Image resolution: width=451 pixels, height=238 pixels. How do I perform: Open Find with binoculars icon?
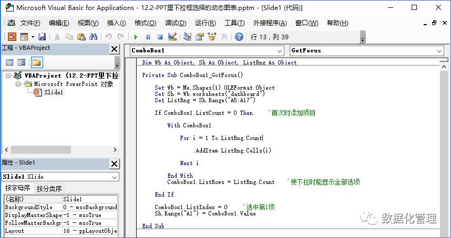coord(93,37)
